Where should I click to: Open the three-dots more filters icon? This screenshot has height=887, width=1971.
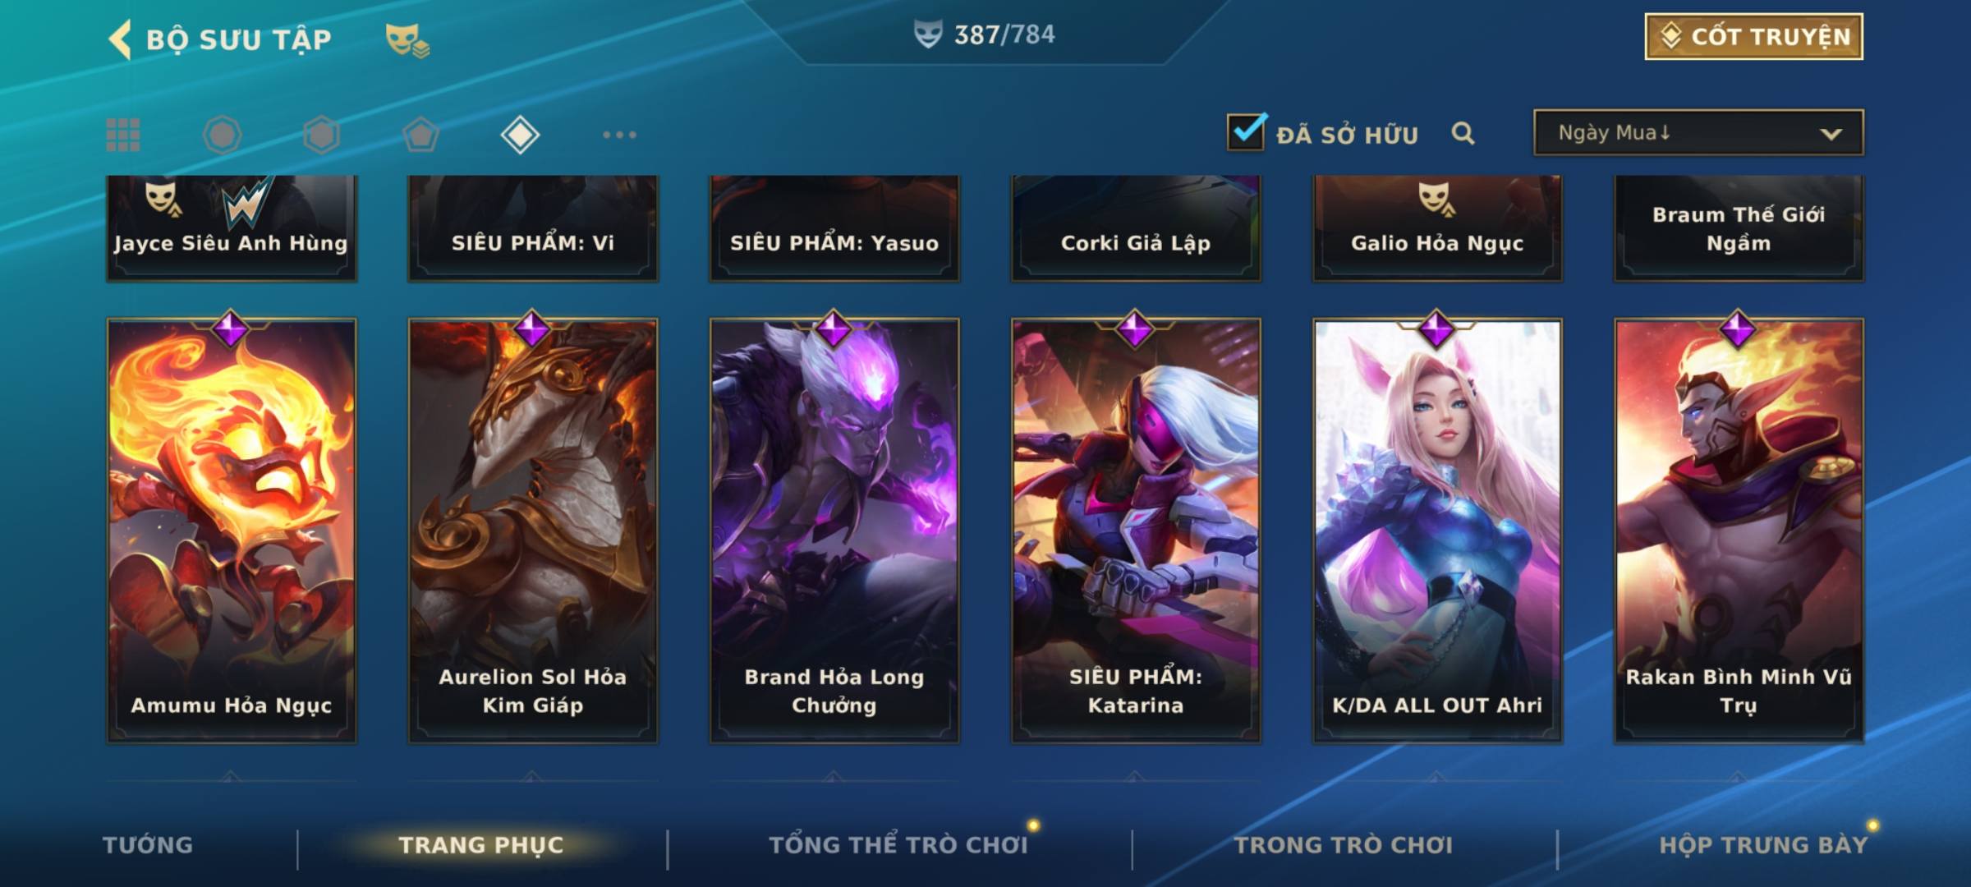pos(619,135)
